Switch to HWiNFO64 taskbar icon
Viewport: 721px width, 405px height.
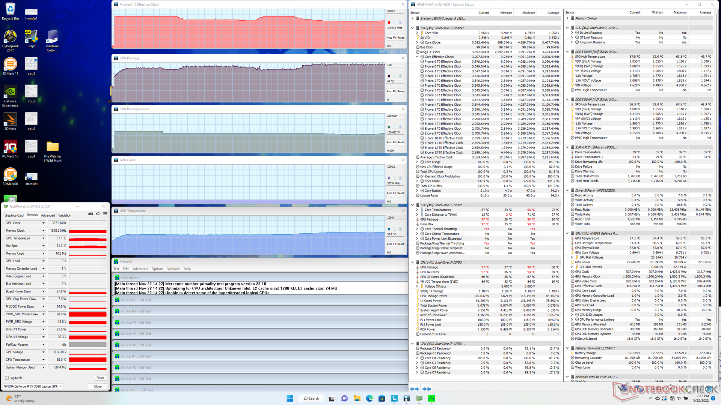point(407,398)
